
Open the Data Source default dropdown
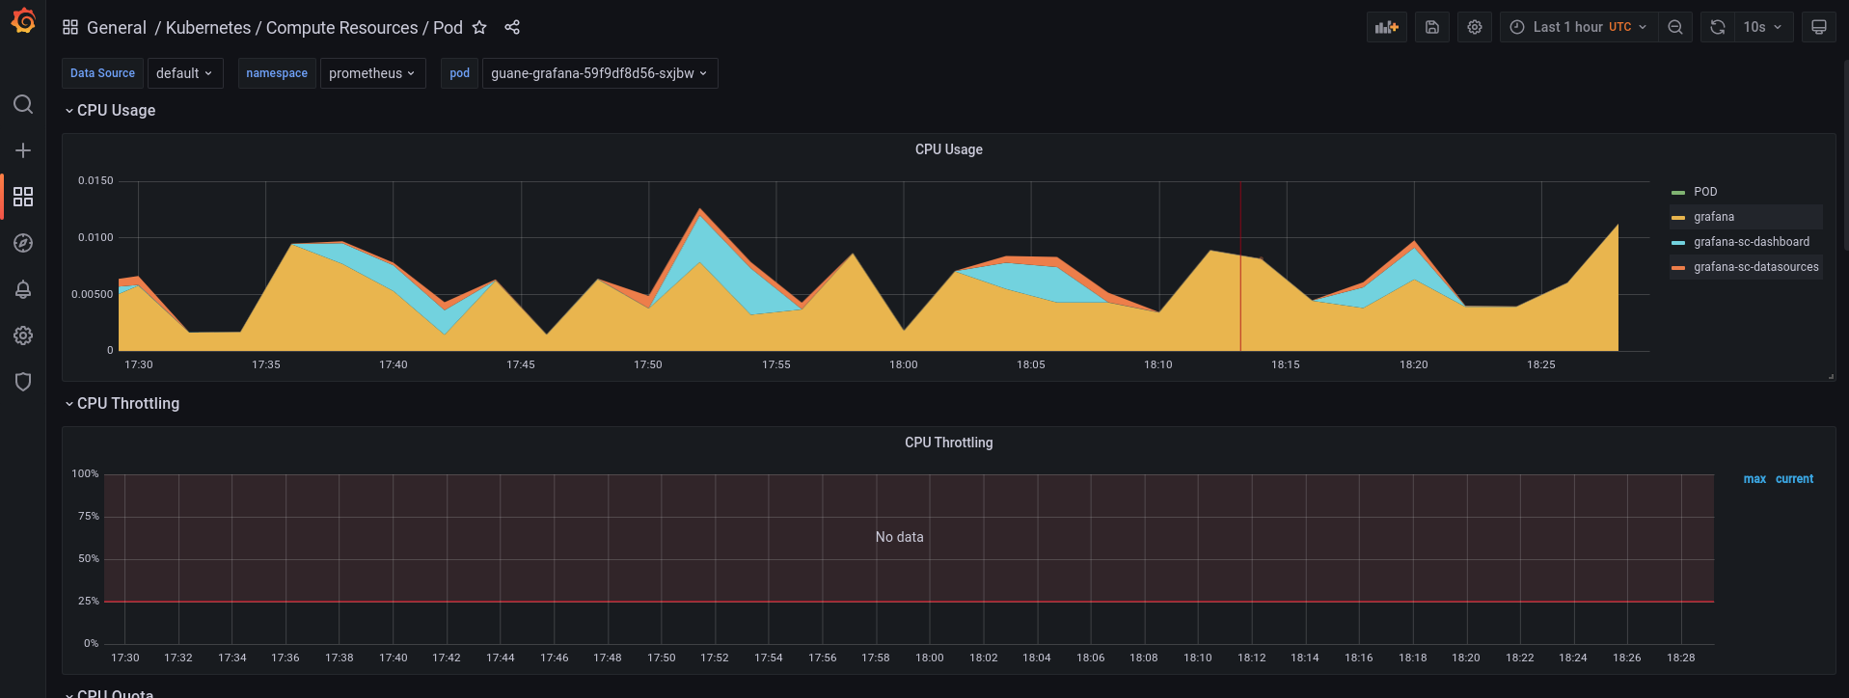[185, 73]
